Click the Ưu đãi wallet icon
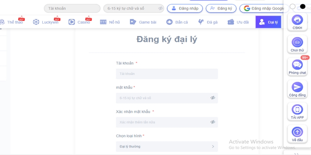 pyautogui.click(x=231, y=22)
